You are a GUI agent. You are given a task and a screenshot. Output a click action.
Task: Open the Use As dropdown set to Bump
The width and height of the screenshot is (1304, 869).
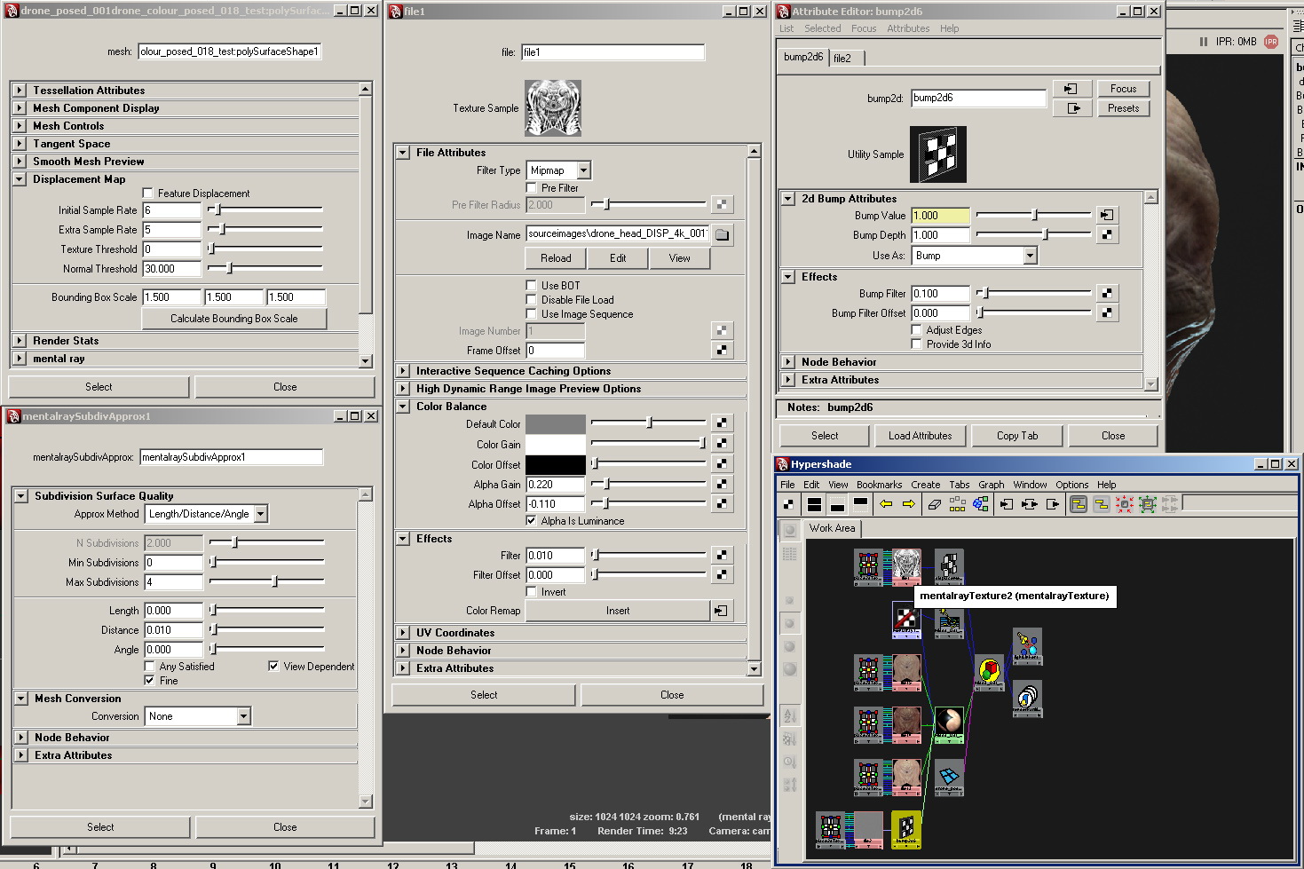(1028, 255)
